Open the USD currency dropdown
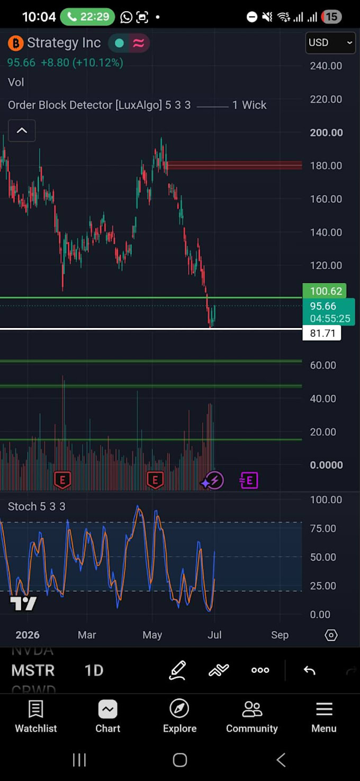The height and width of the screenshot is (781, 360). [x=330, y=42]
